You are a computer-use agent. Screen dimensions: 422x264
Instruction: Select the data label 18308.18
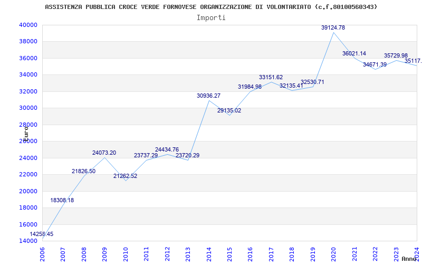click(62, 200)
